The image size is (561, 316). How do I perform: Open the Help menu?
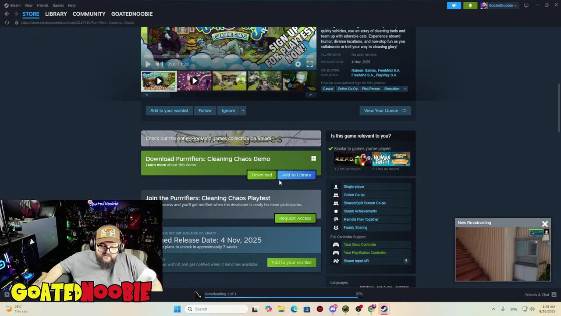71,5
